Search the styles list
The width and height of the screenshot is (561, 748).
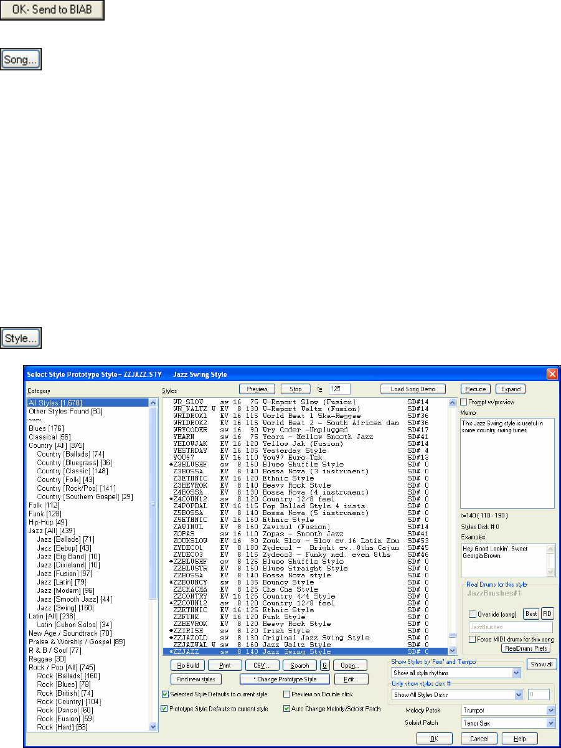(301, 665)
